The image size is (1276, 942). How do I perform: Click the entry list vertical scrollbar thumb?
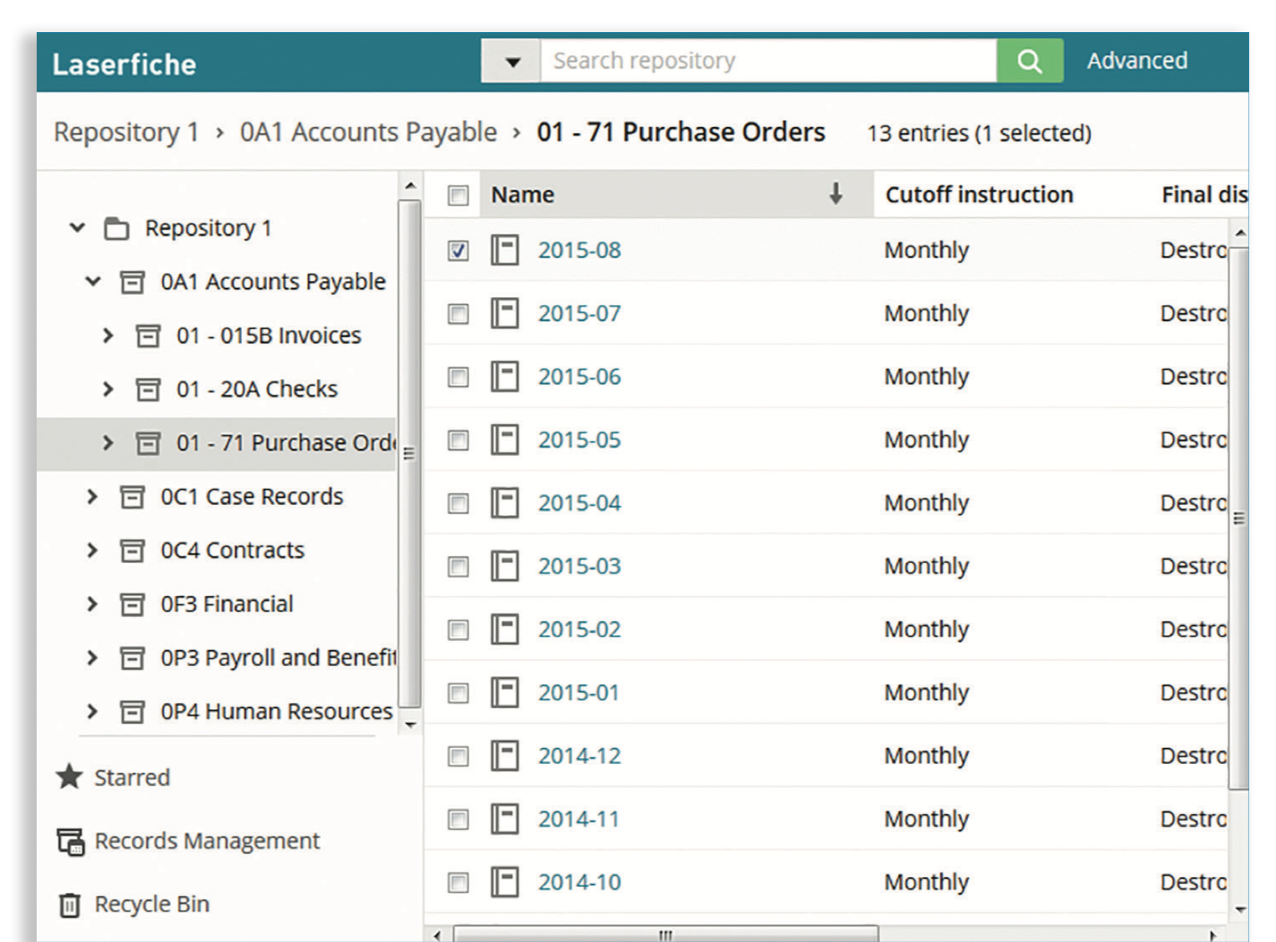click(x=1239, y=517)
